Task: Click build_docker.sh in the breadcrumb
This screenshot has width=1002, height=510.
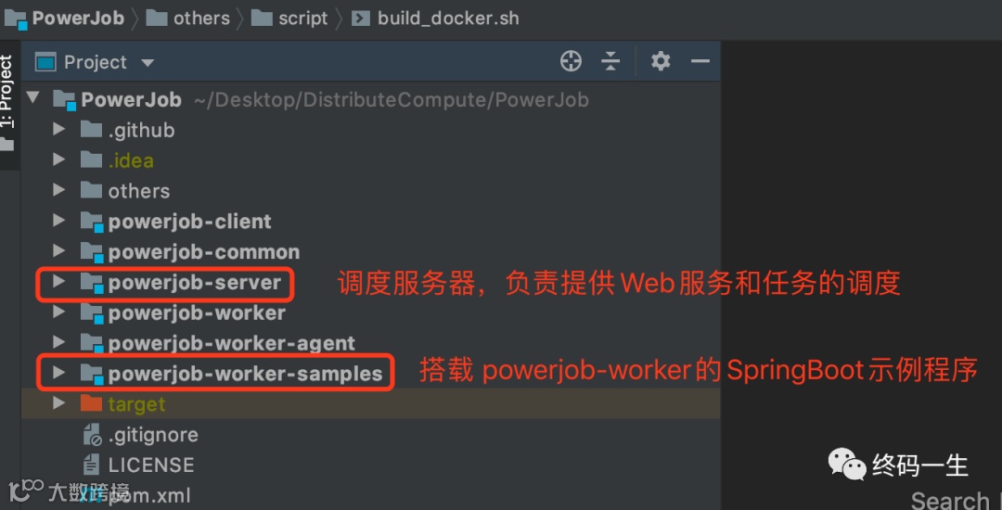Action: tap(448, 18)
